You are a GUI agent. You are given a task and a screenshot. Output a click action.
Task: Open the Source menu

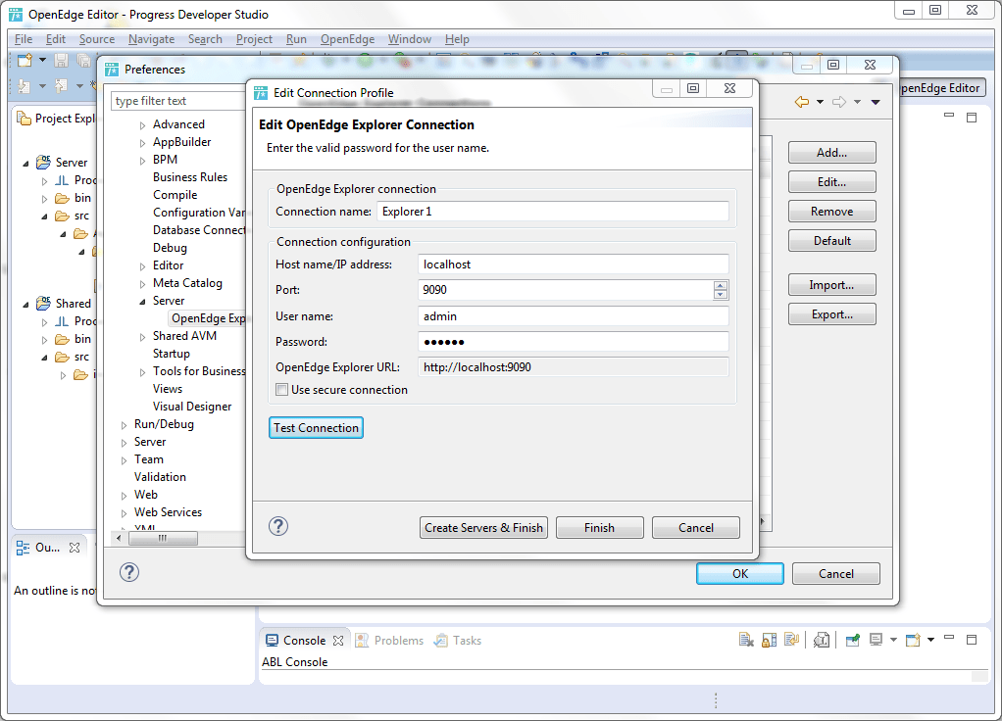coord(97,39)
